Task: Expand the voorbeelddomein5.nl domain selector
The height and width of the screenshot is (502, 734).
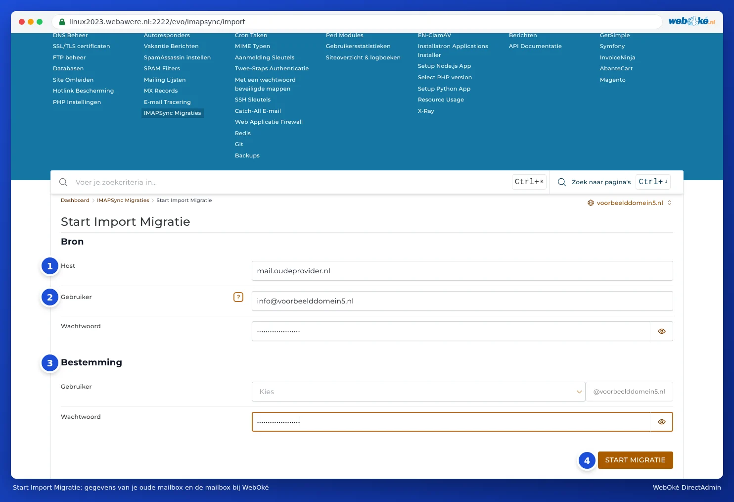Action: point(630,203)
